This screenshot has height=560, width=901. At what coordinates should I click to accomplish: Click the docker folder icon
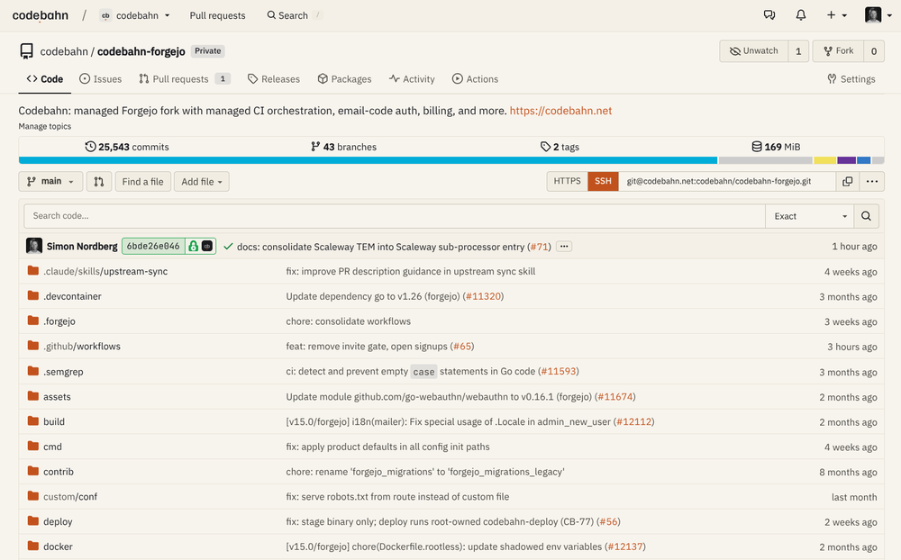pyautogui.click(x=33, y=546)
